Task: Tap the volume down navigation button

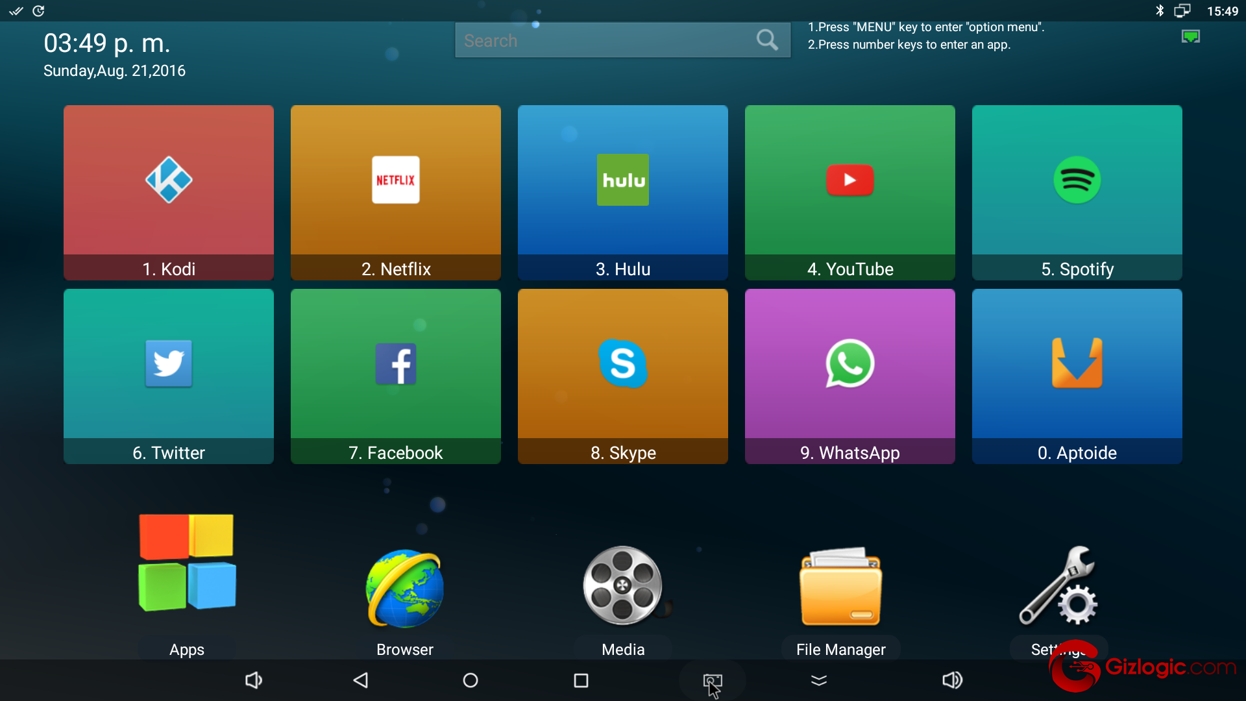Action: [x=254, y=680]
